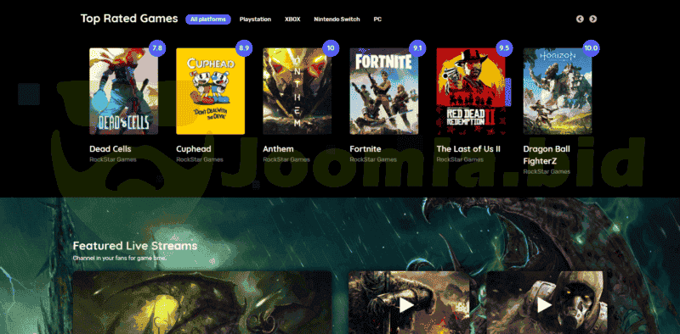The image size is (680, 334).
Task: Open the Dead Cells cover thumbnail
Action: (123, 92)
